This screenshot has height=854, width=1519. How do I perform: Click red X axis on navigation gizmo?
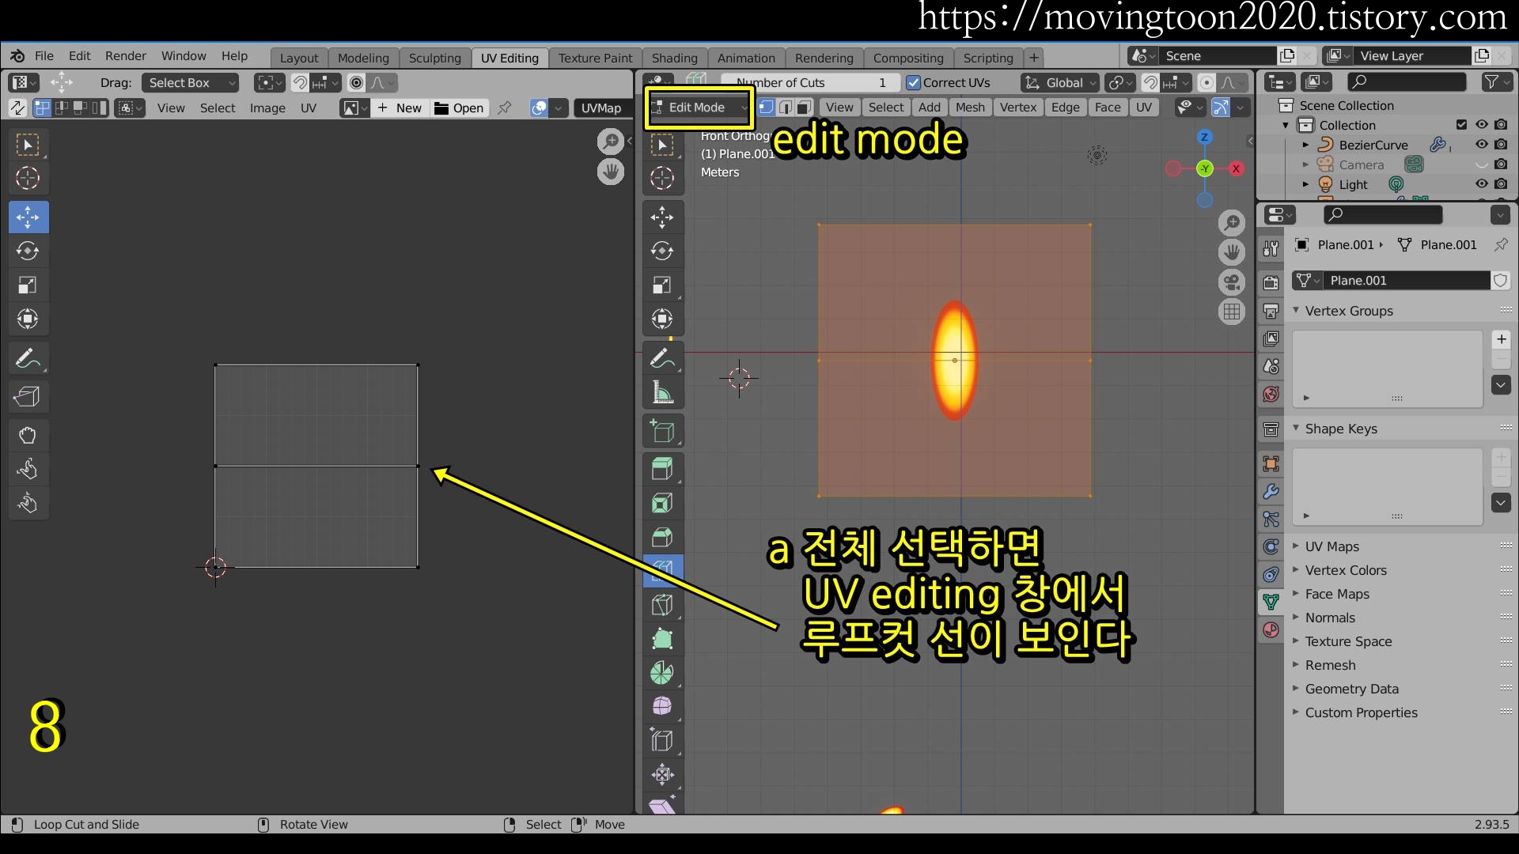(x=1236, y=168)
